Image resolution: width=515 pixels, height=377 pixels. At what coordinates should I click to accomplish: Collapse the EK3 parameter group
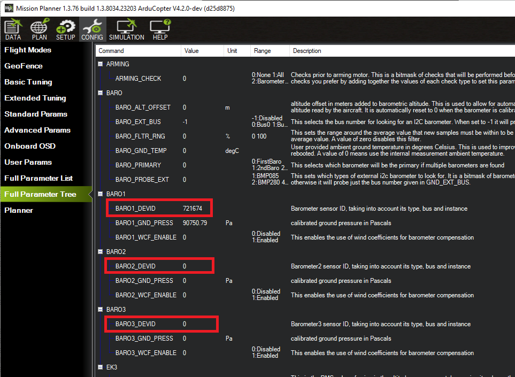click(x=101, y=367)
